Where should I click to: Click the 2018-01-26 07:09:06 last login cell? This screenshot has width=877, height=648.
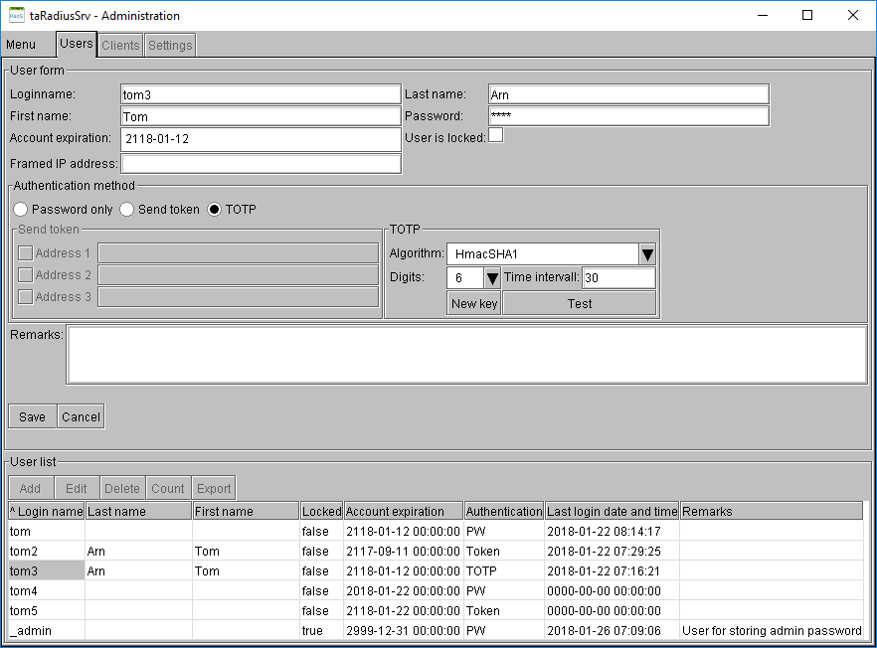[612, 631]
